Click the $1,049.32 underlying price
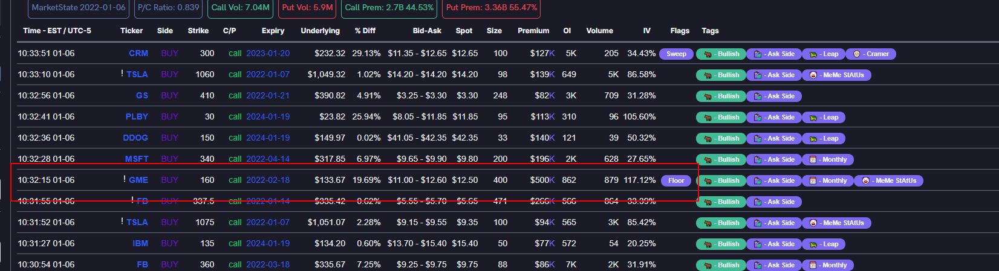 click(x=327, y=74)
